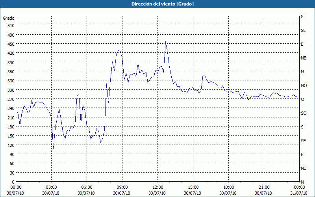This screenshot has height=197, width=315.
Task: Click the 90 degree axis label
Action: (12, 154)
